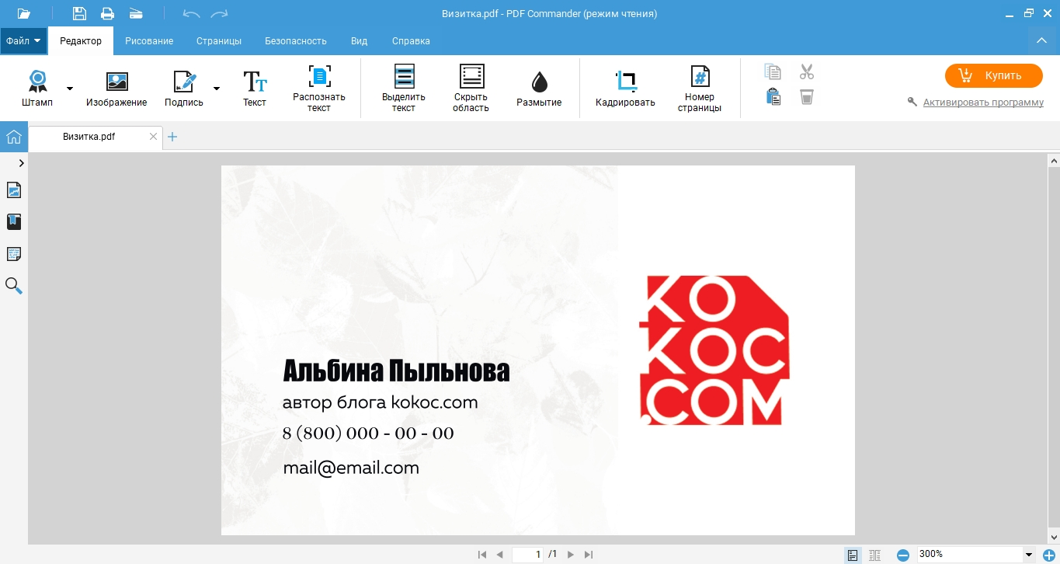Viewport: 1060px width, 564px height.
Task: Choose the Размытие blur tool
Action: (539, 89)
